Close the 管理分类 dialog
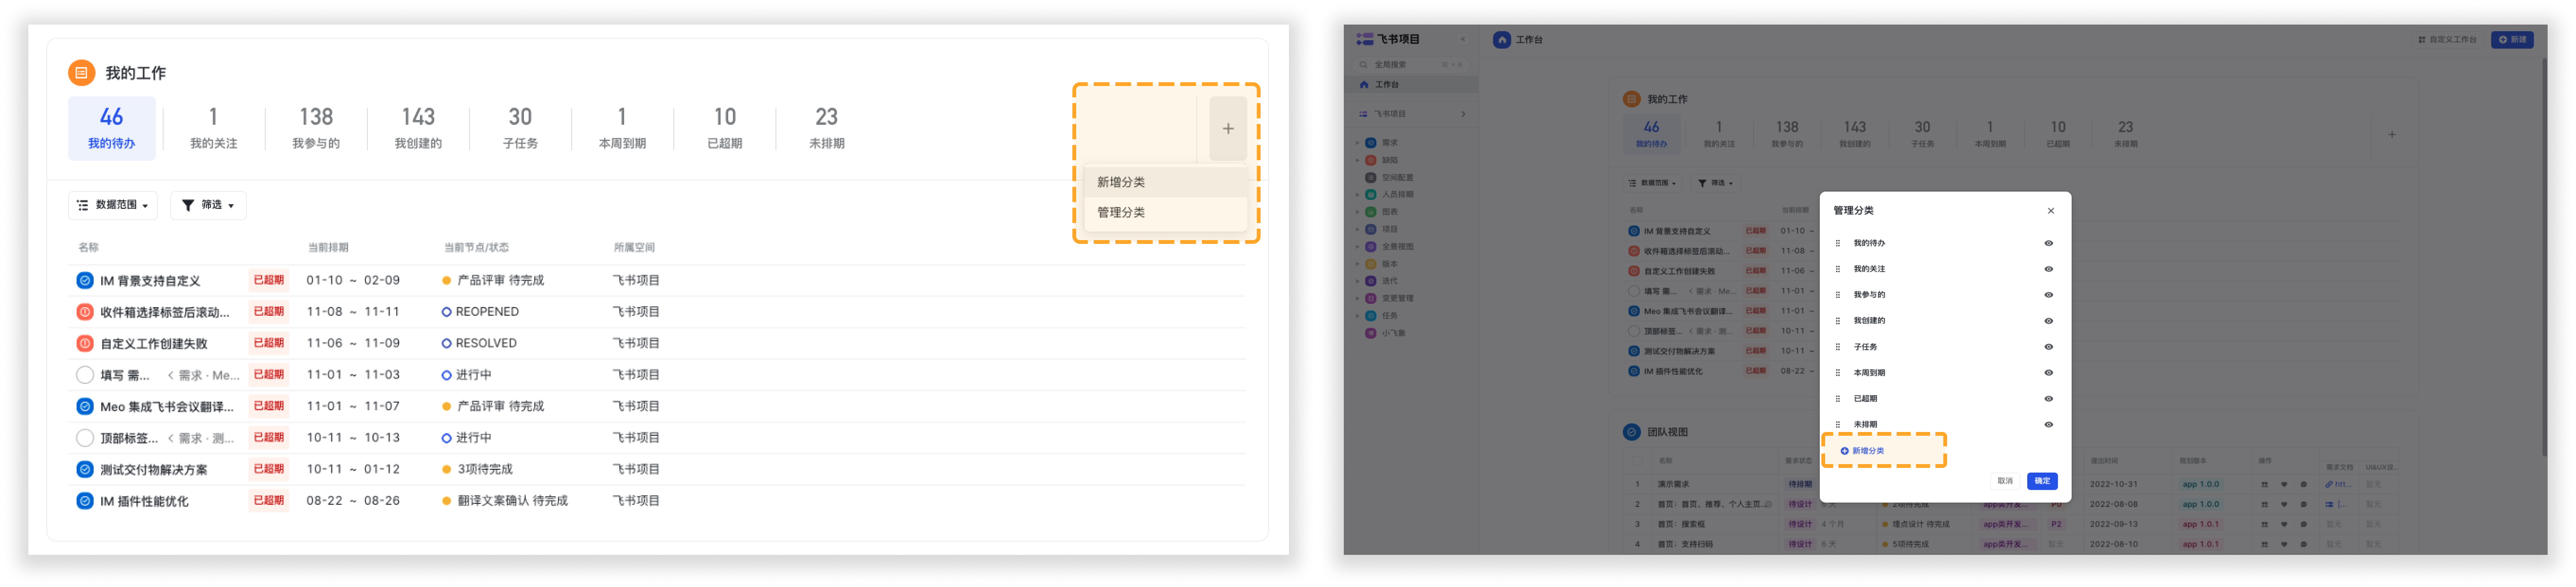Image resolution: width=2576 pixels, height=587 pixels. [x=2050, y=211]
